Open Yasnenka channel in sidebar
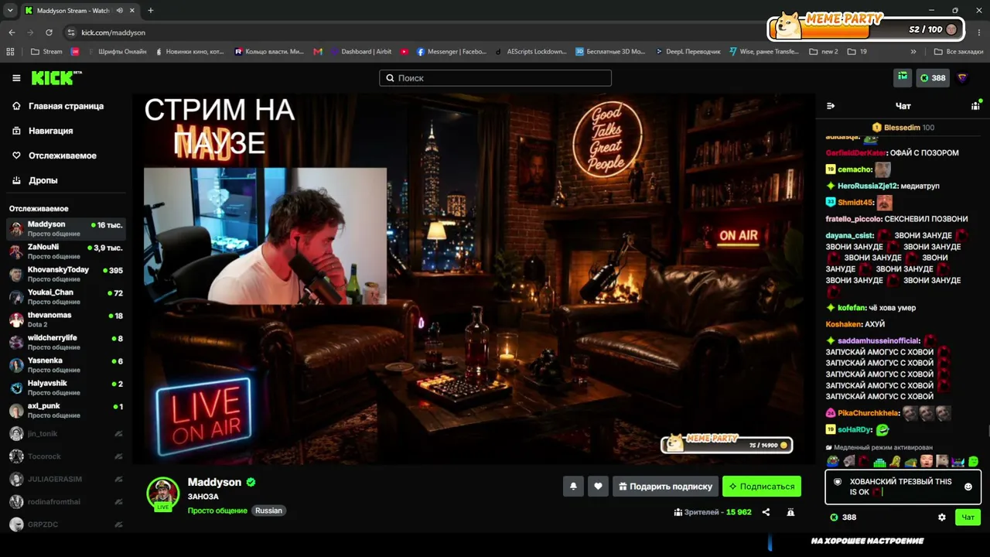Viewport: 990px width, 557px height. [66, 365]
